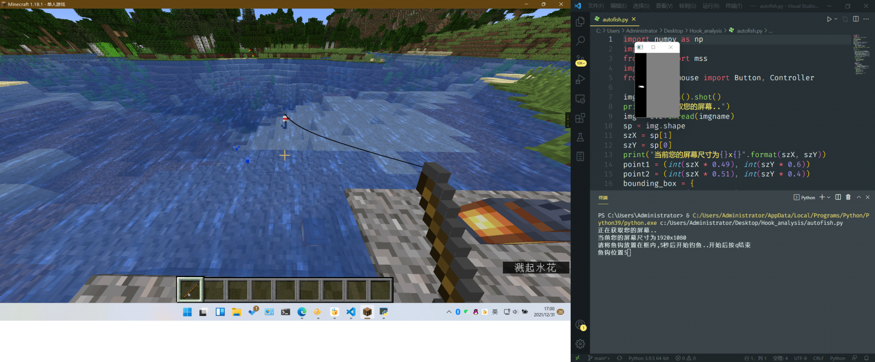Viewport: 875px width, 362px height.
Task: Kill the terminal with the trash icon
Action: pos(848,197)
